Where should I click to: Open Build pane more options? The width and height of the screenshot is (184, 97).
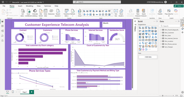[x=154, y=21]
